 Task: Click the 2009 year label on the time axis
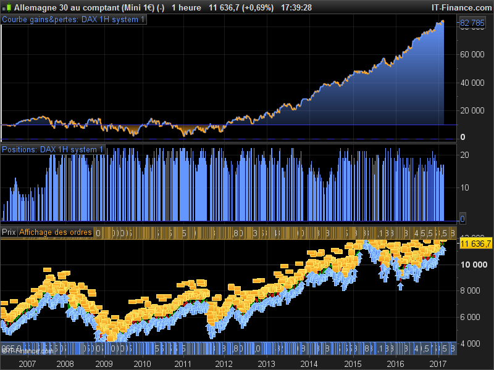pyautogui.click(x=104, y=364)
